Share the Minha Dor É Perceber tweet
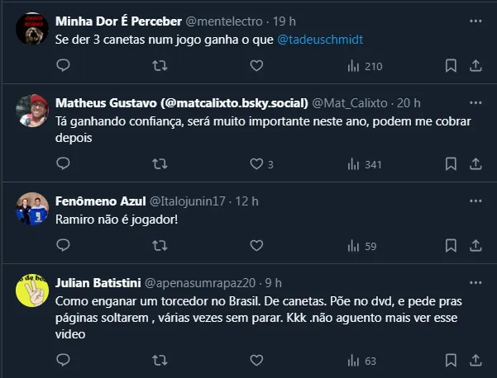Viewport: 497px width, 378px height. [475, 66]
